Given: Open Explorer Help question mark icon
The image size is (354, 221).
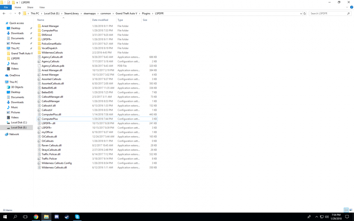Looking at the screenshot, I should [352, 7].
